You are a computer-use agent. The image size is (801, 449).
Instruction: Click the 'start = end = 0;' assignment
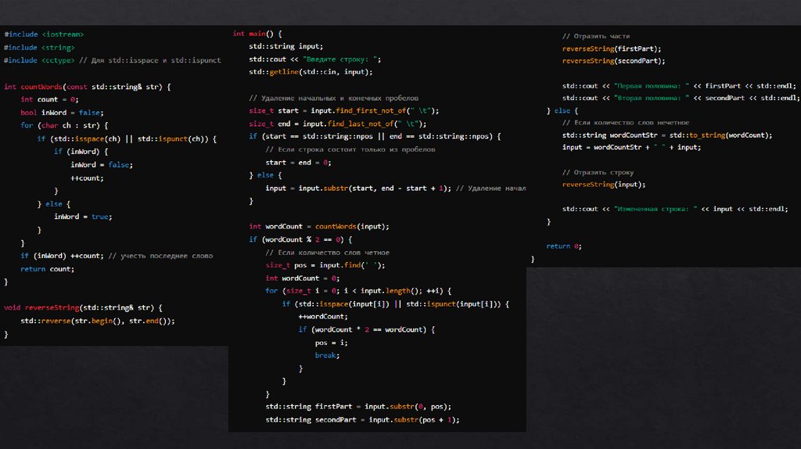(x=299, y=163)
